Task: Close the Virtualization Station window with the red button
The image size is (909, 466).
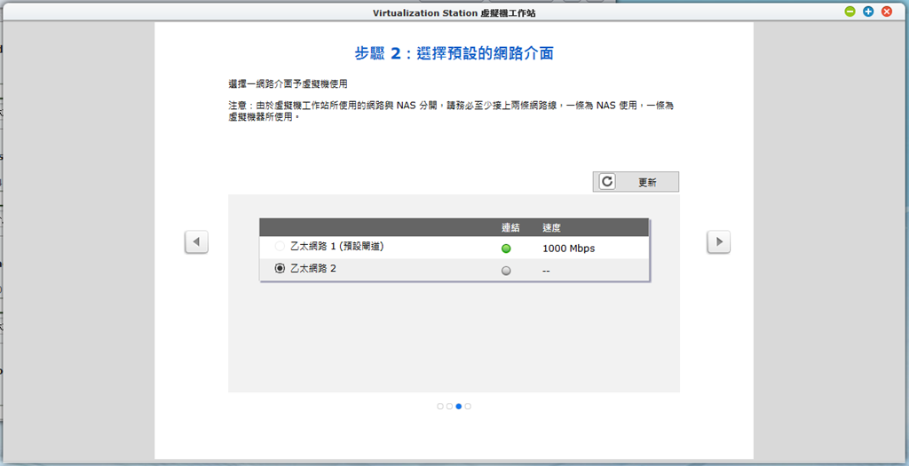Action: click(x=887, y=11)
